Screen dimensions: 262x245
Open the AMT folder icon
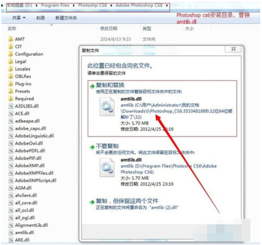(11, 39)
